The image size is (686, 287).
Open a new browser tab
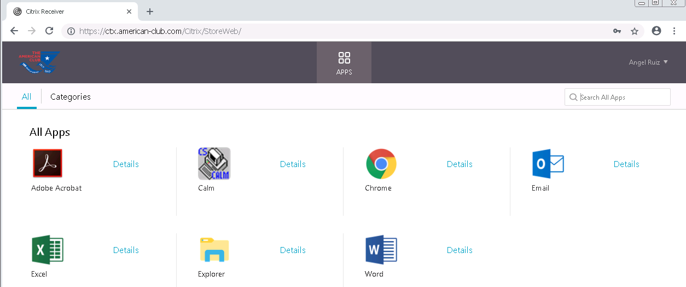[x=150, y=12]
